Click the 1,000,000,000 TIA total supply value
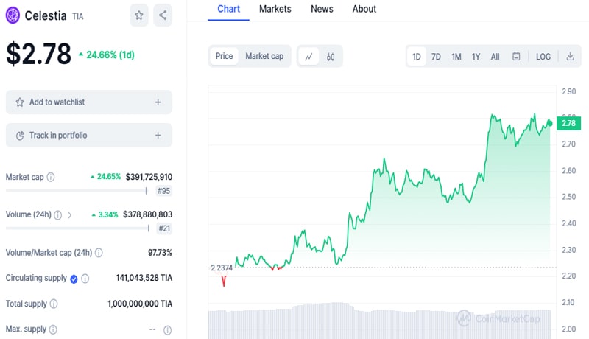Viewport: 589px width, 339px height. point(140,304)
